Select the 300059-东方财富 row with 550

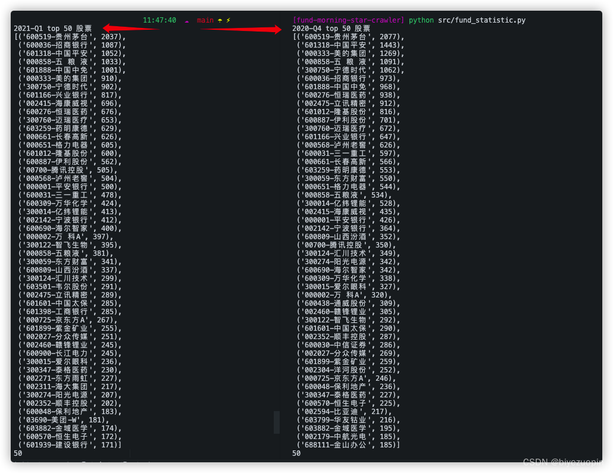click(348, 178)
